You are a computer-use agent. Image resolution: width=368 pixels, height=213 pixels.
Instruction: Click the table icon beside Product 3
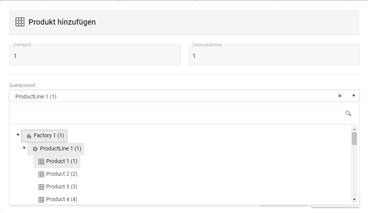42,187
